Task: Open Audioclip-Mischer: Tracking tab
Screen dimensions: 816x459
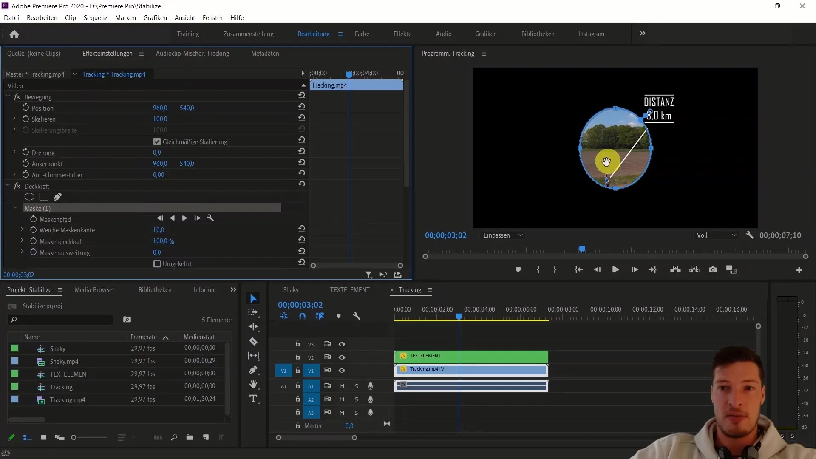Action: tap(193, 54)
